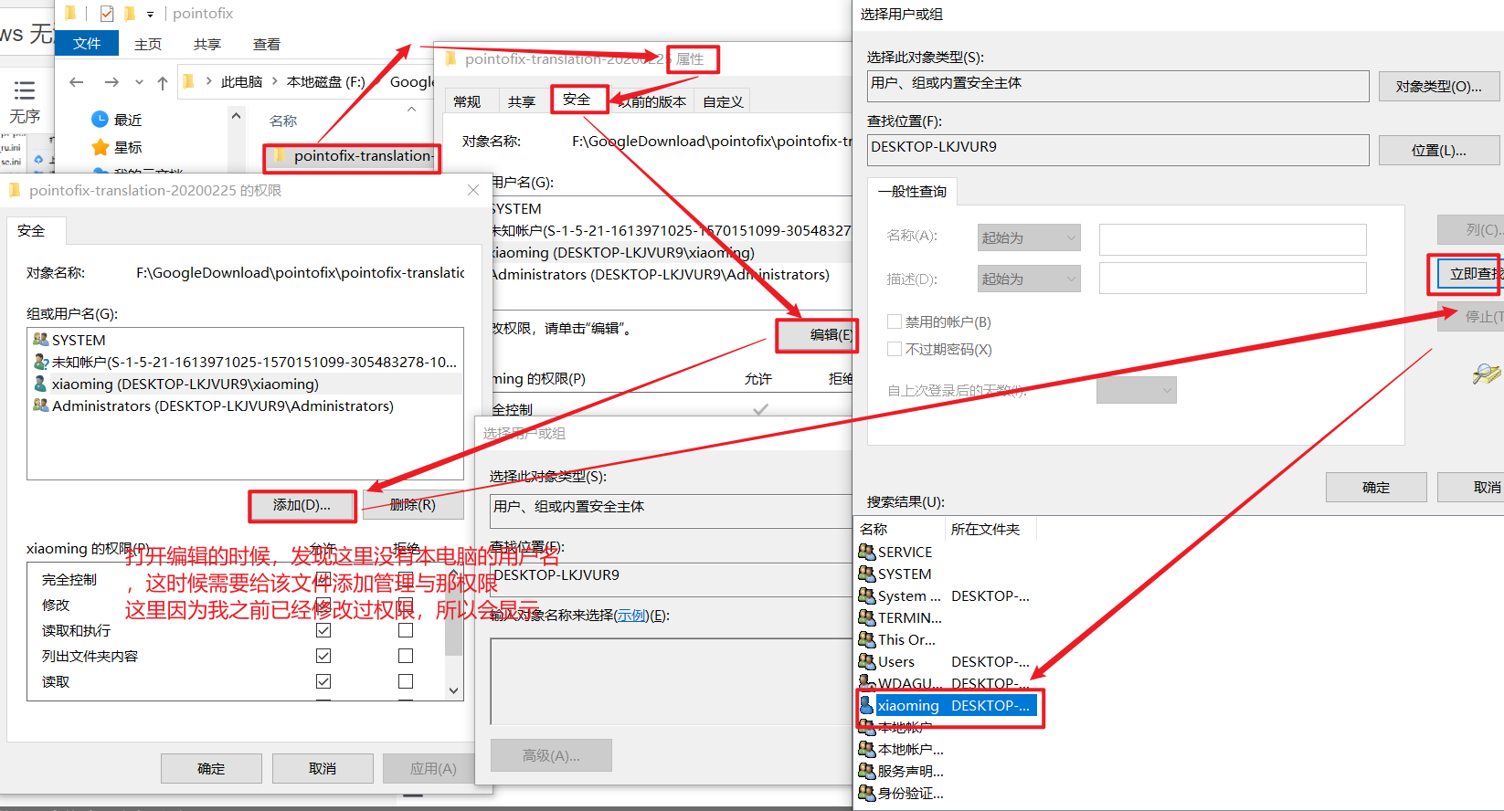Toggle allow checkbox for 读取和执行
The image size is (1504, 811).
tap(323, 630)
